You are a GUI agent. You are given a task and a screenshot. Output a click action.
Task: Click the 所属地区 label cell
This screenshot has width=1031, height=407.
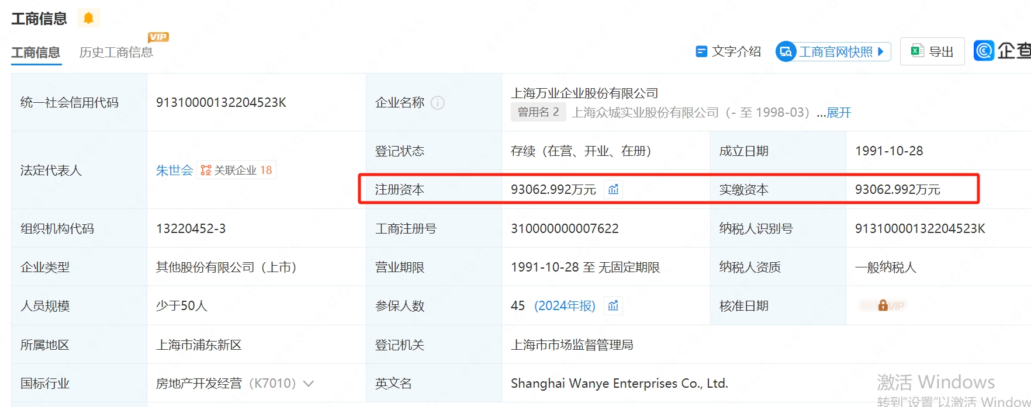(x=79, y=345)
